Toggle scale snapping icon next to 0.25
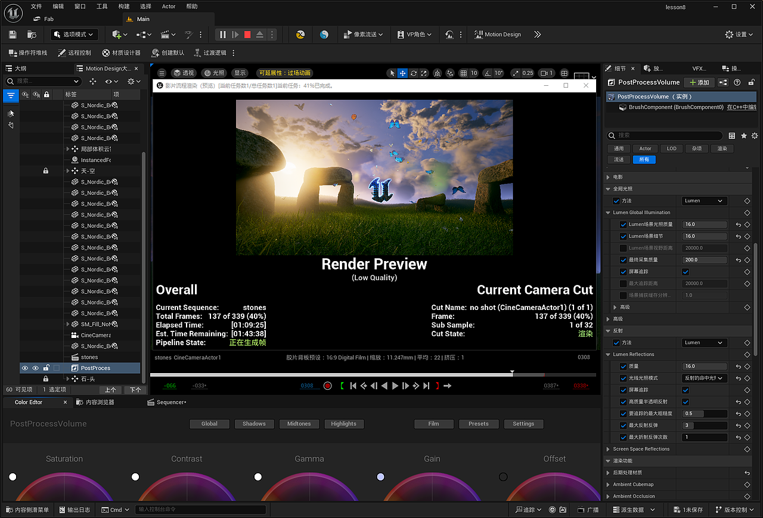This screenshot has height=518, width=763. click(515, 73)
